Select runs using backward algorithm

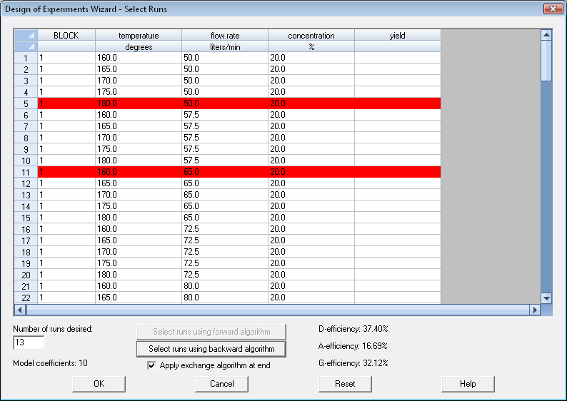pyautogui.click(x=211, y=349)
